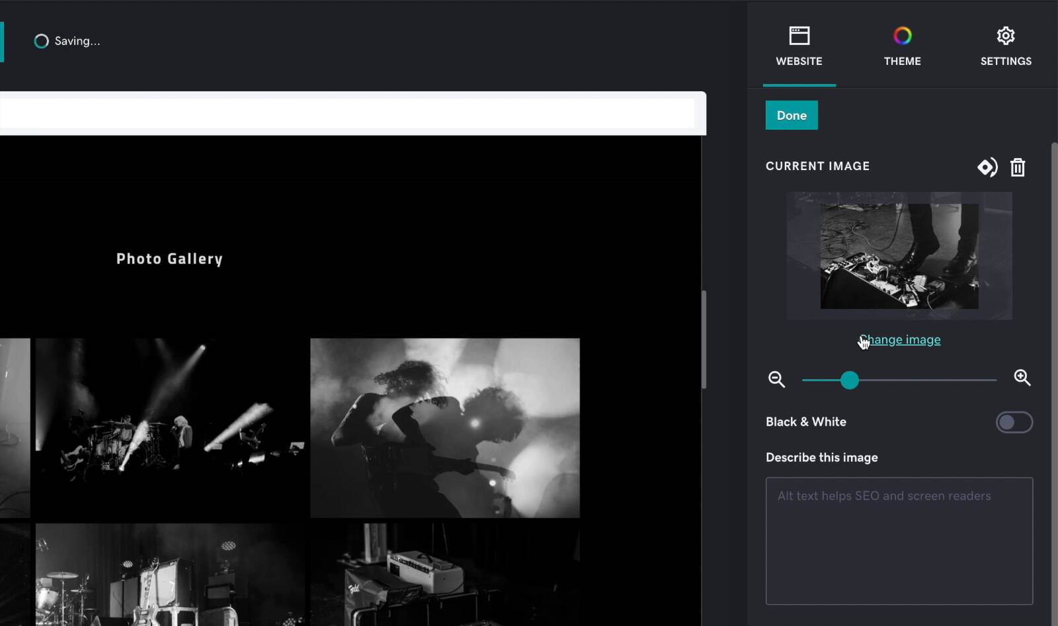1058x626 pixels.
Task: Click the current image preview thumbnail
Action: pos(899,256)
